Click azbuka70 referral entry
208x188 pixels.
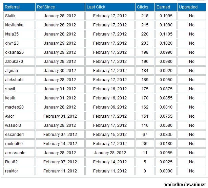pos(14,62)
